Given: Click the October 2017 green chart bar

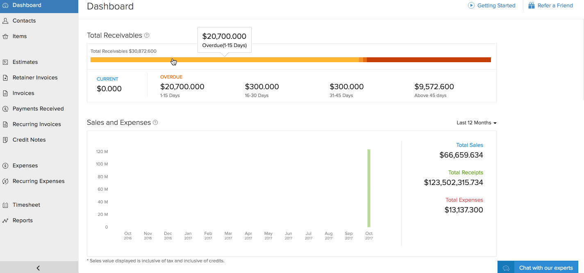Looking at the screenshot, I should [369, 188].
